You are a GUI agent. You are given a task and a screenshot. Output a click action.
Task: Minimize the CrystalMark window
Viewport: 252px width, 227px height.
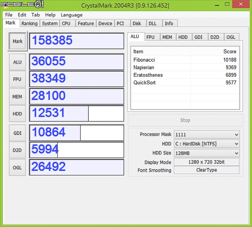217,5
